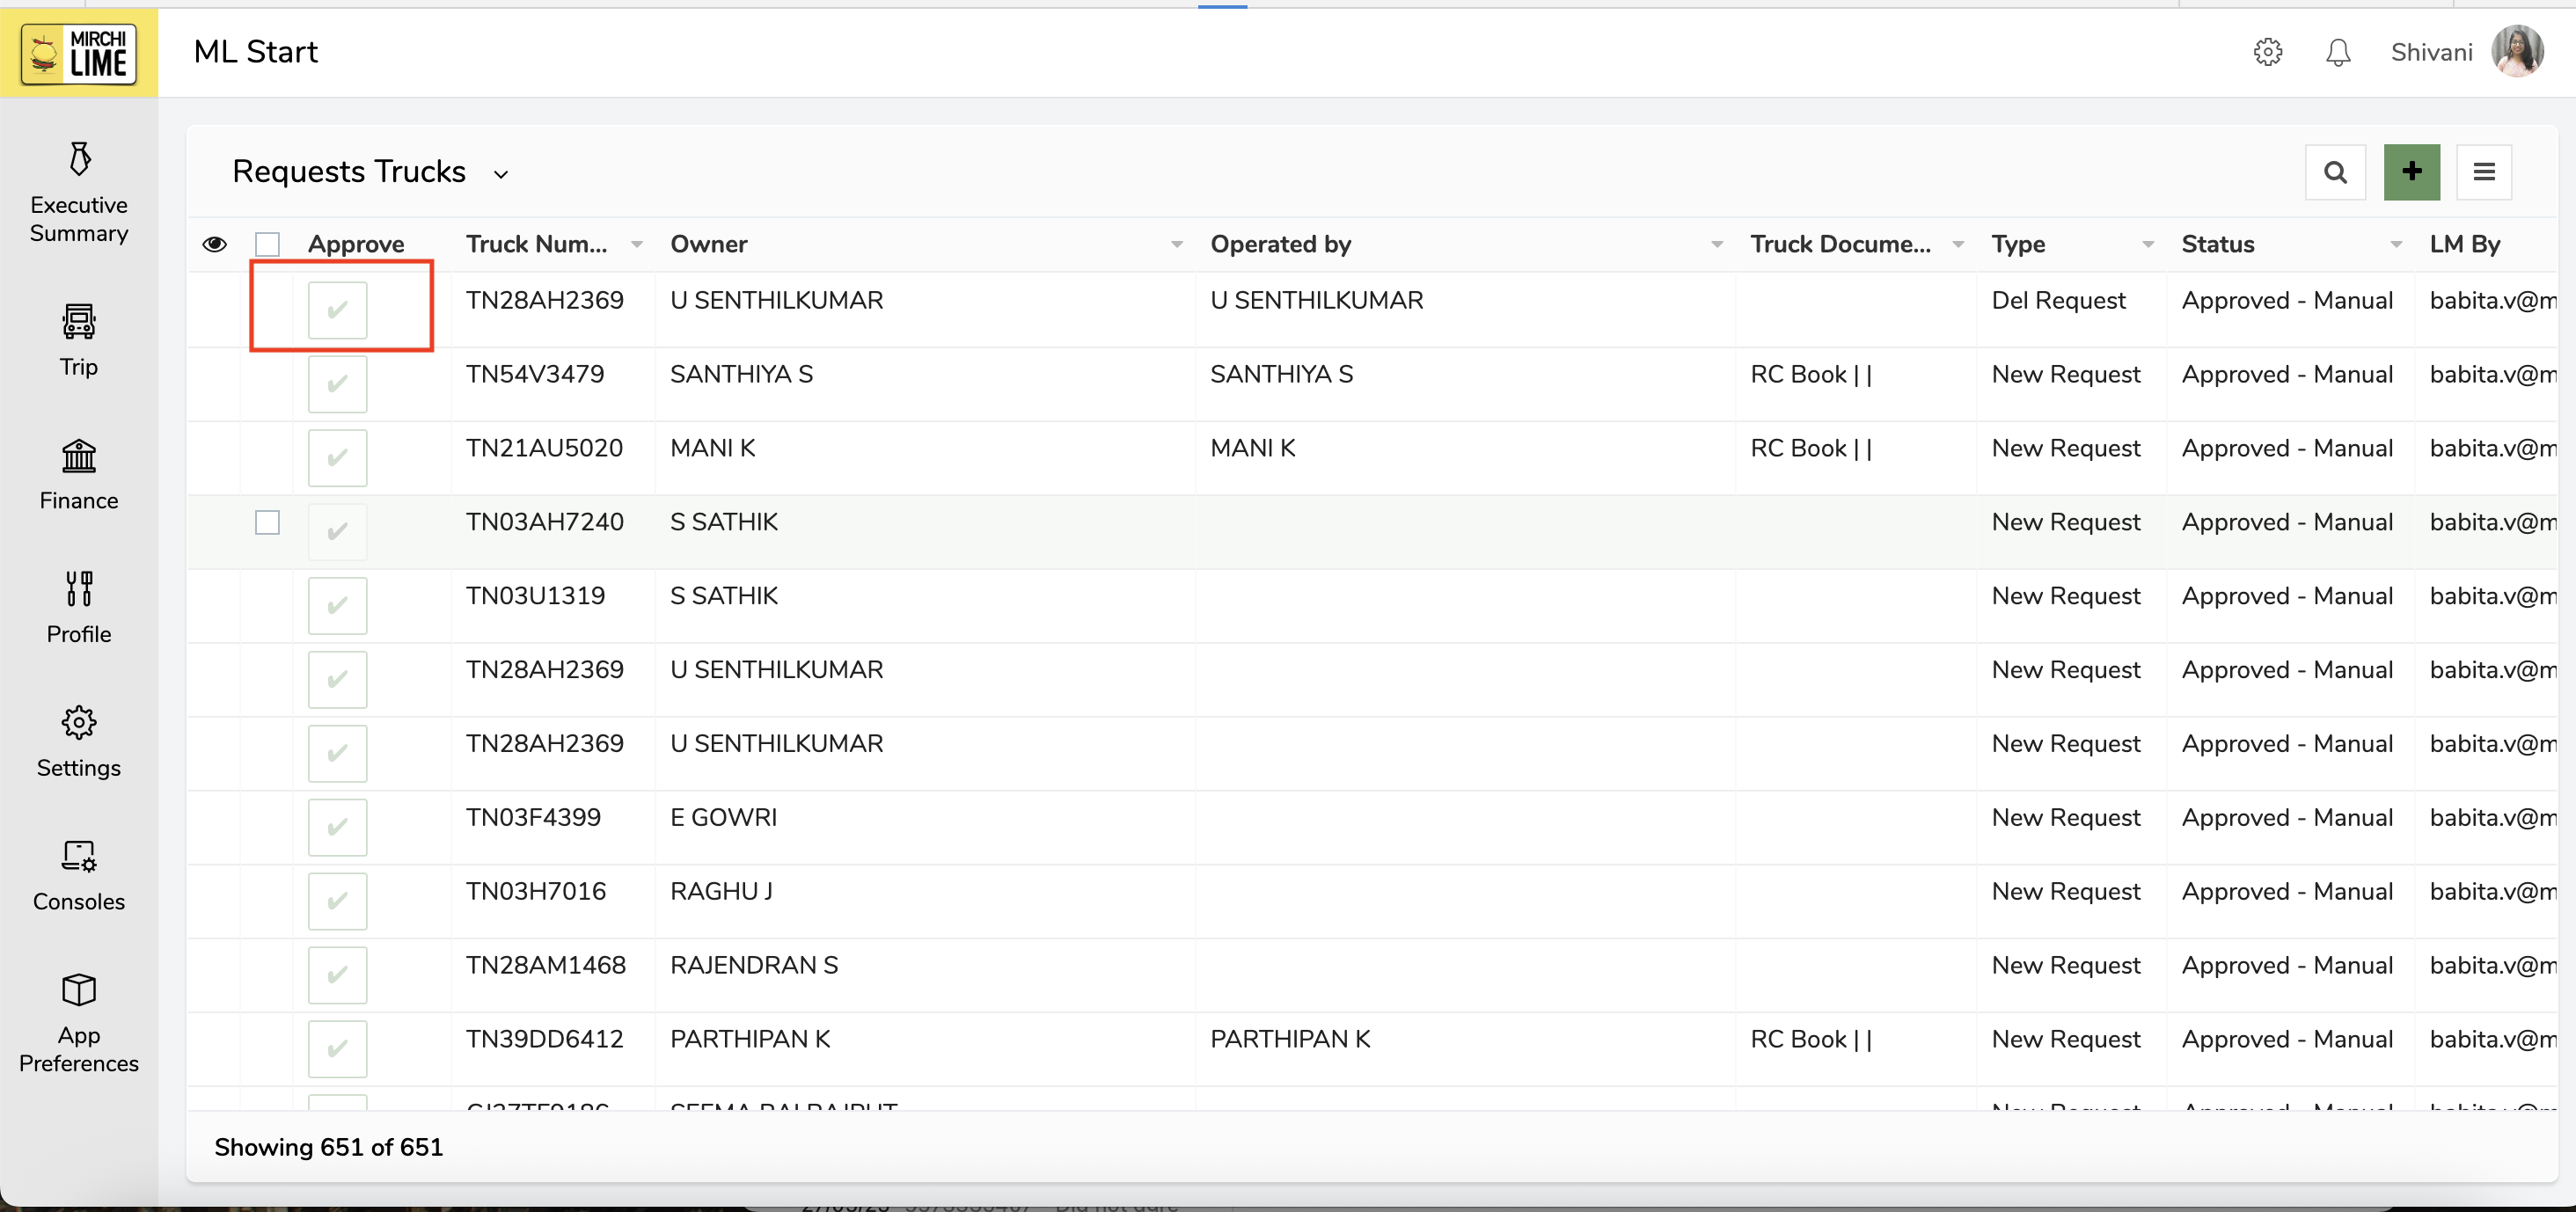This screenshot has width=2576, height=1212.
Task: Click Shivani's profile avatar
Action: 2516,52
